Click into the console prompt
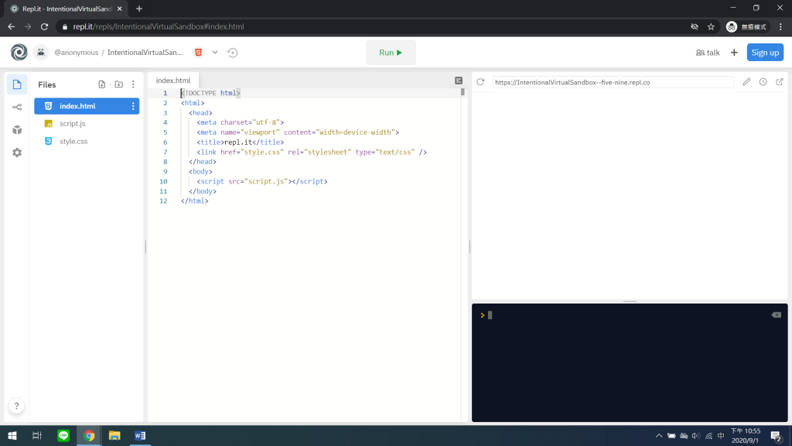The height and width of the screenshot is (446, 792). [x=490, y=316]
